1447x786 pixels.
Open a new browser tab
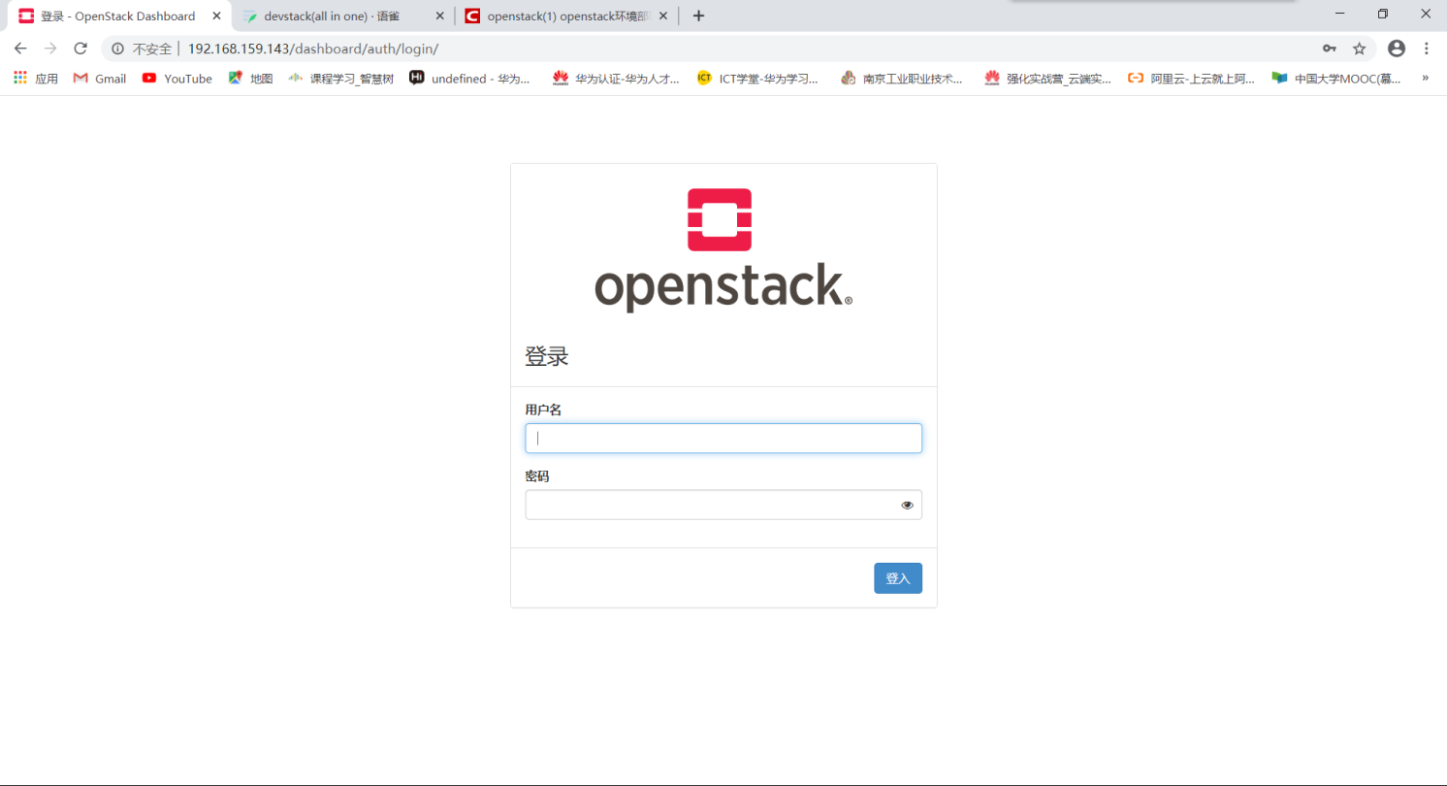coord(698,16)
